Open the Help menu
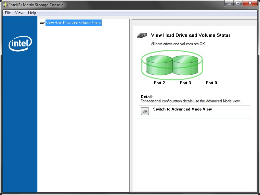Viewport: 260px width, 195px height. [32, 13]
